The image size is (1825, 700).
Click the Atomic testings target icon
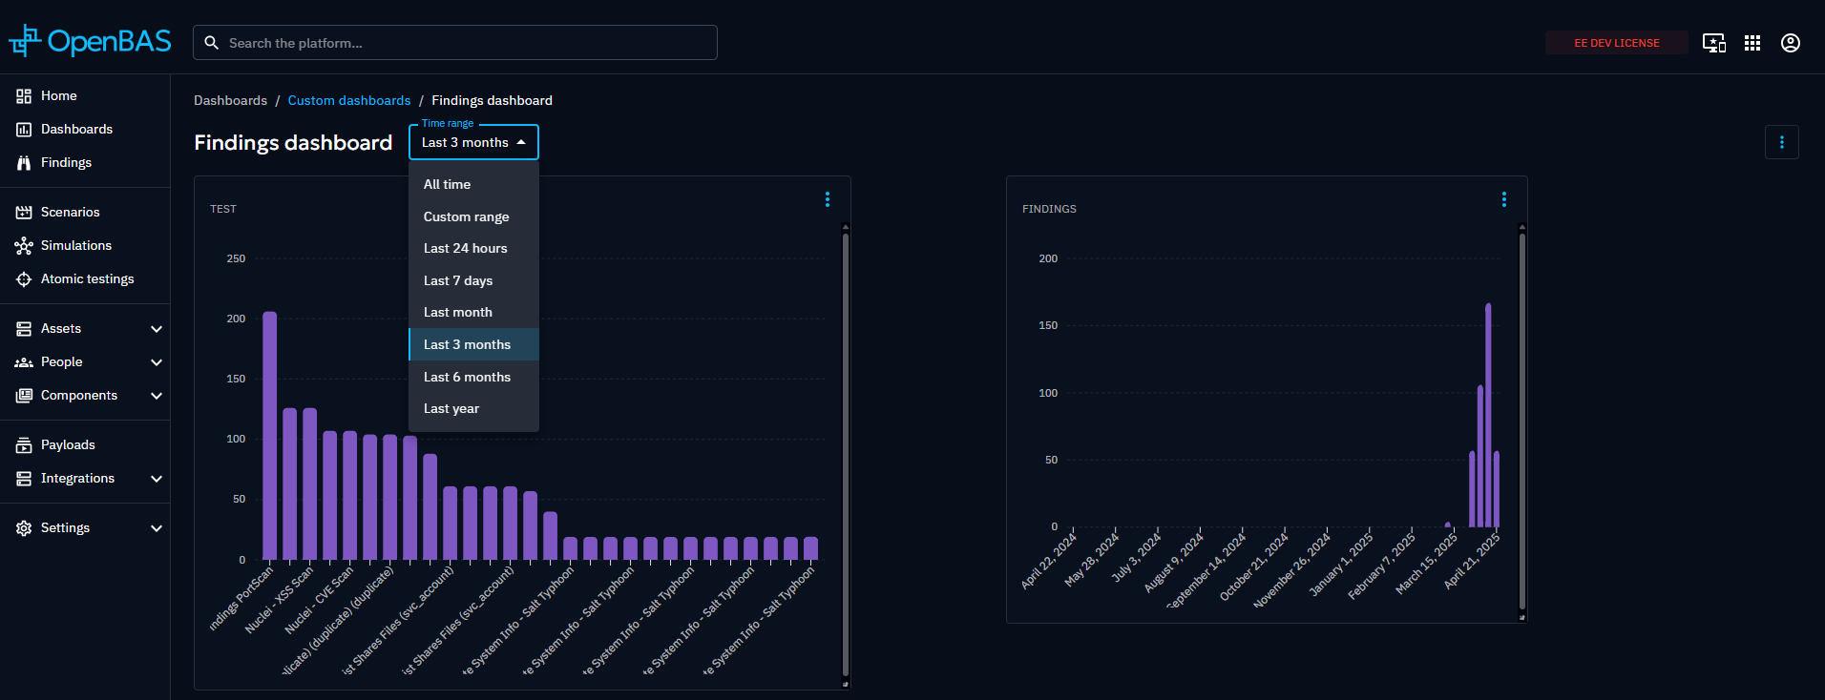(24, 279)
